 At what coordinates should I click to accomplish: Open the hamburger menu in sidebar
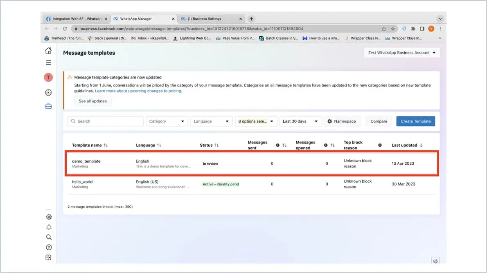[48, 63]
